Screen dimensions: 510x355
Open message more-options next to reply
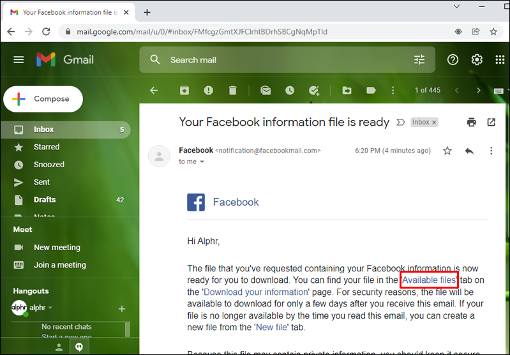[x=491, y=151]
